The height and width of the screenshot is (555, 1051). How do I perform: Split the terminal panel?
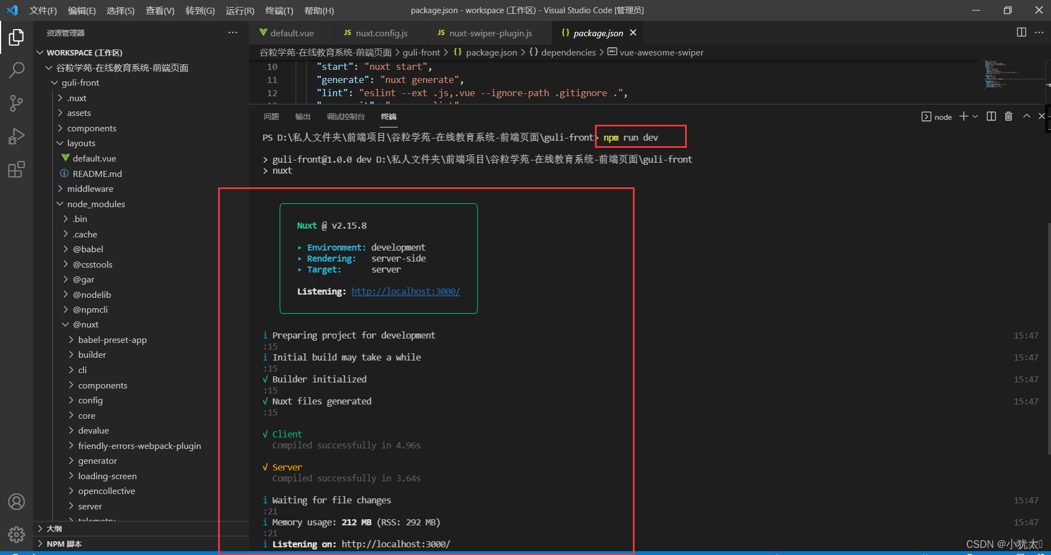(991, 116)
